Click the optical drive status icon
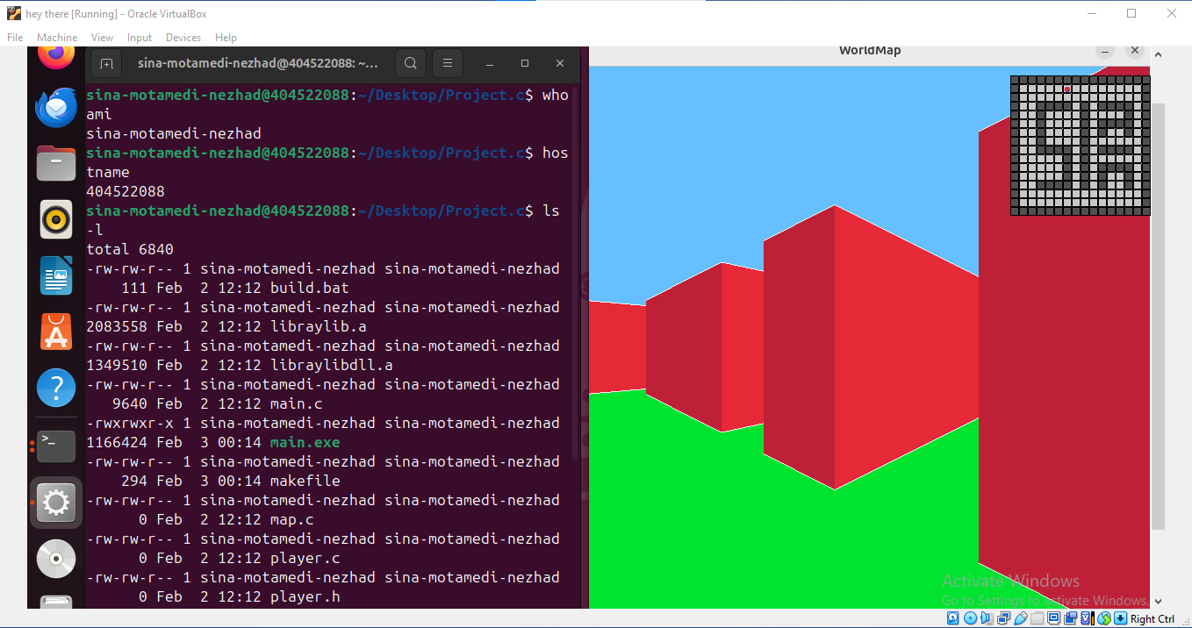Viewport: 1192px width, 628px height. click(x=969, y=618)
